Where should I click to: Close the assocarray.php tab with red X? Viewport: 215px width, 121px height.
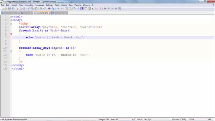(x=50, y=13)
